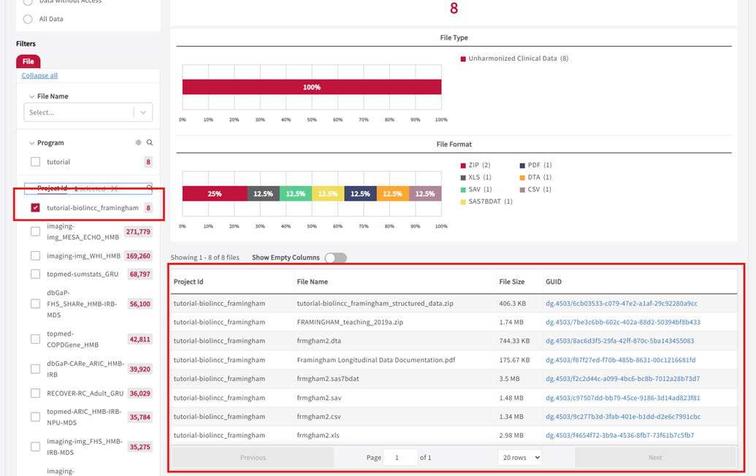Click the search magnifier in Project Id filter
756x476 pixels.
coord(149,188)
